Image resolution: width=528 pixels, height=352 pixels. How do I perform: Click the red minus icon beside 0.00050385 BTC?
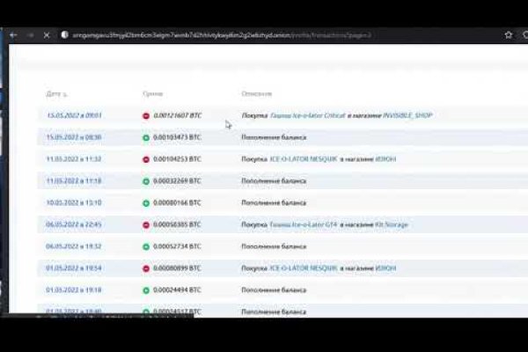pyautogui.click(x=146, y=224)
